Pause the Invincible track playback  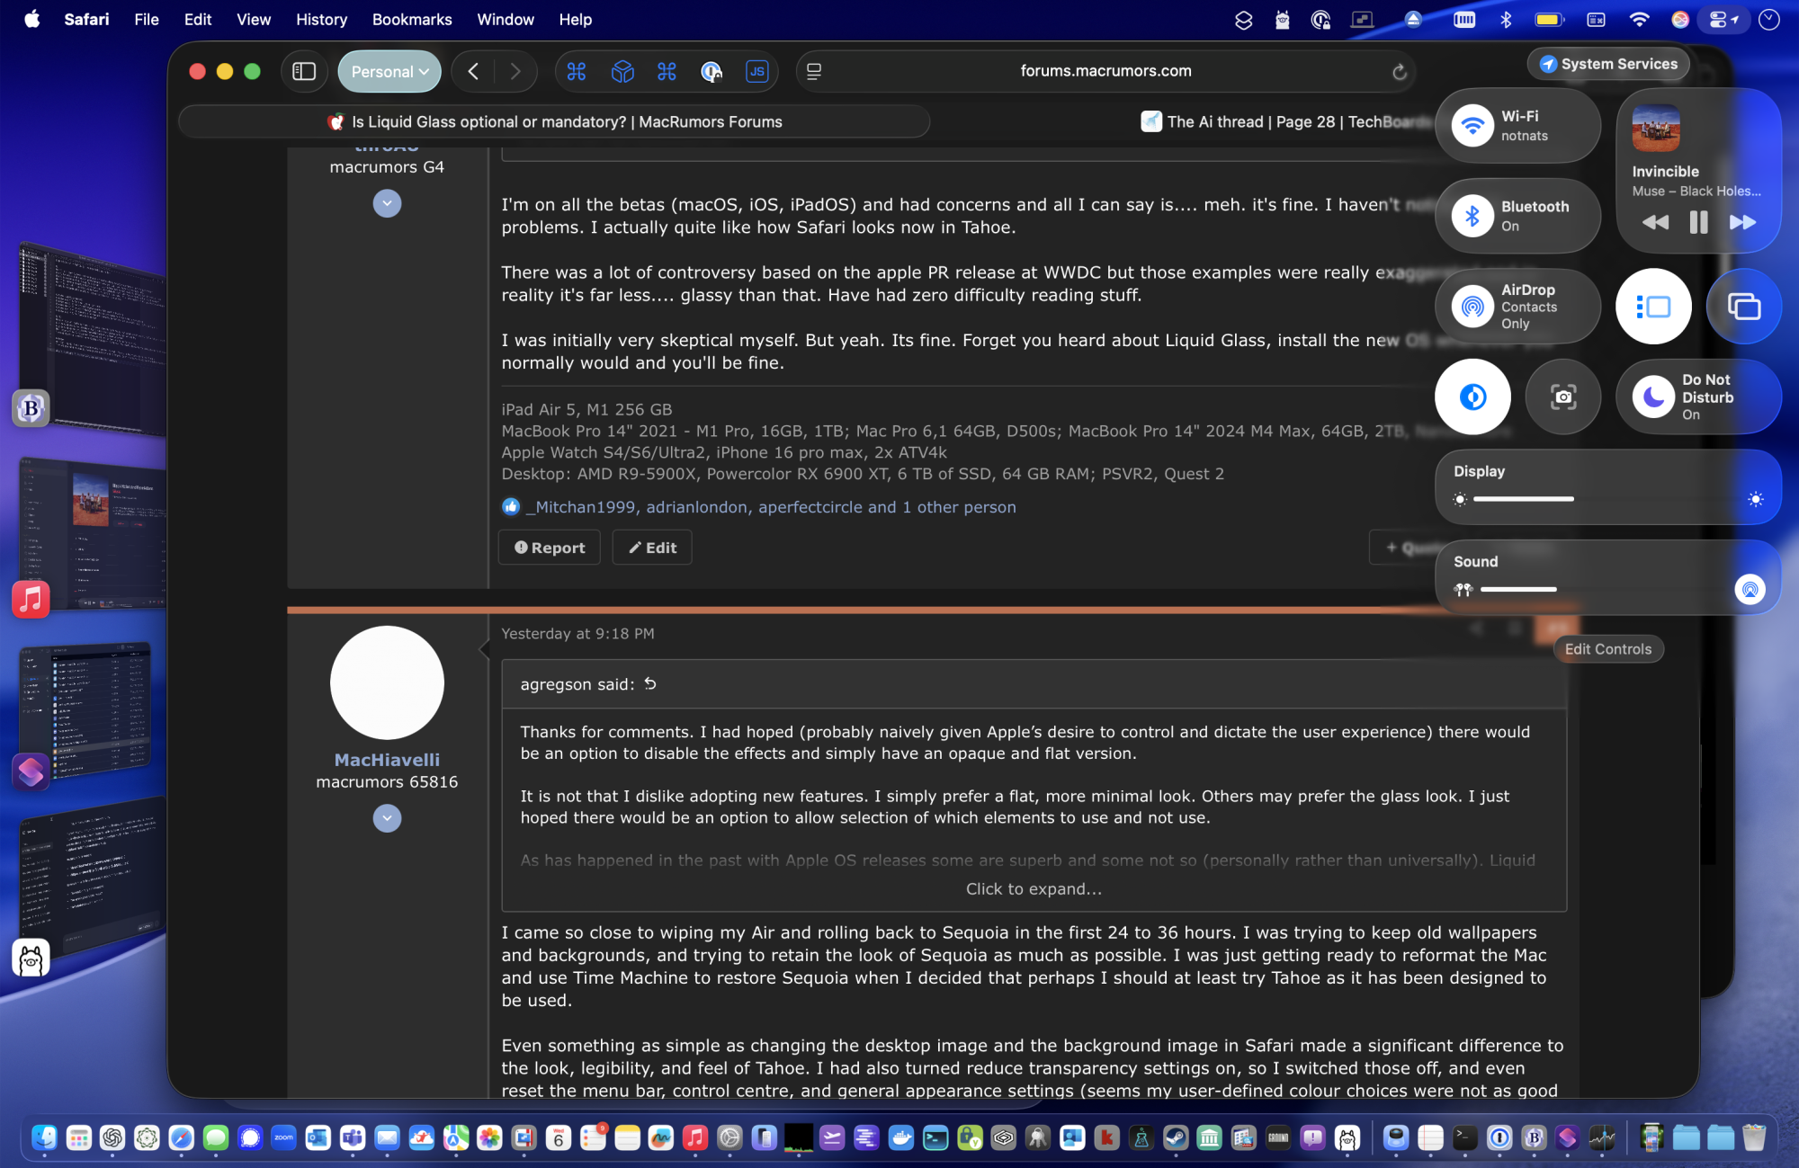(1697, 222)
